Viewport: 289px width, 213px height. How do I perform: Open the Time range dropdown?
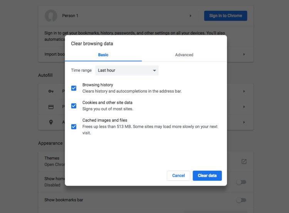pos(127,70)
